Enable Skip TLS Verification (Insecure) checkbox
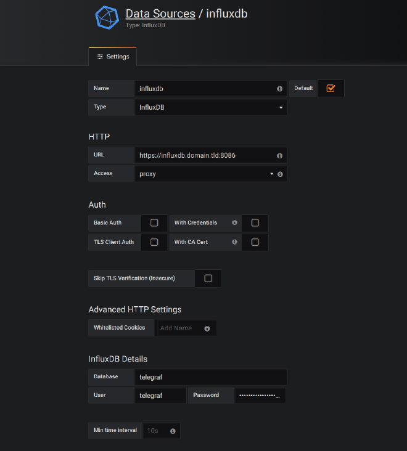 208,278
